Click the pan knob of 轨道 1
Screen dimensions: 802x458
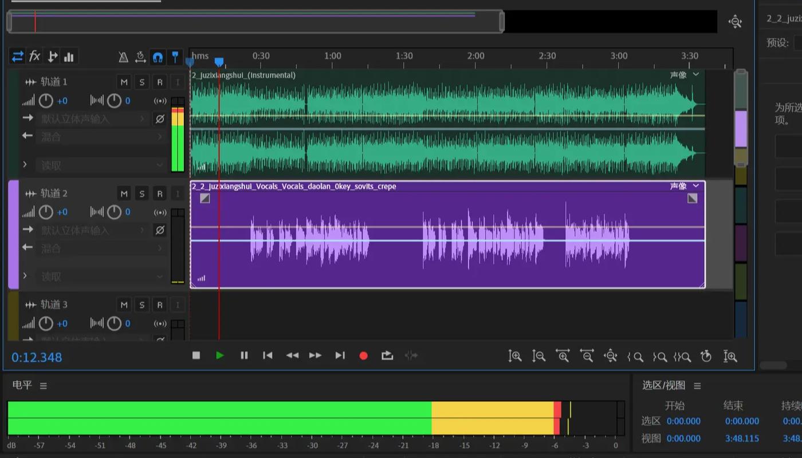115,101
